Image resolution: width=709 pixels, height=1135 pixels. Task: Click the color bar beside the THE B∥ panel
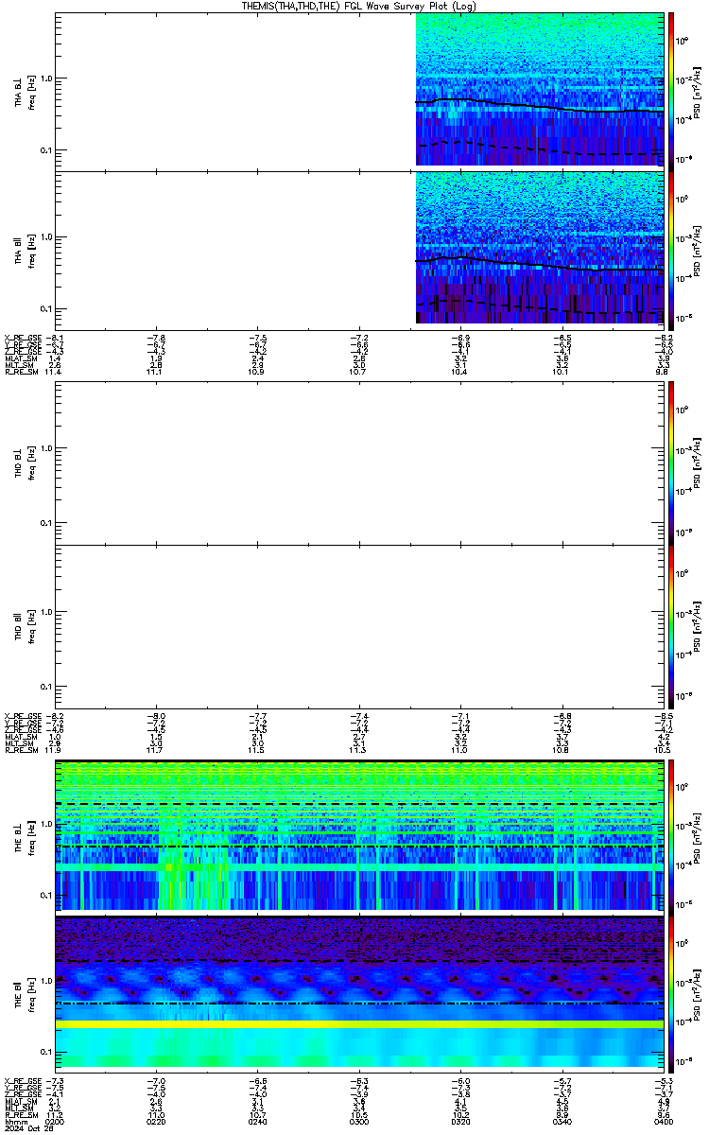(671, 993)
